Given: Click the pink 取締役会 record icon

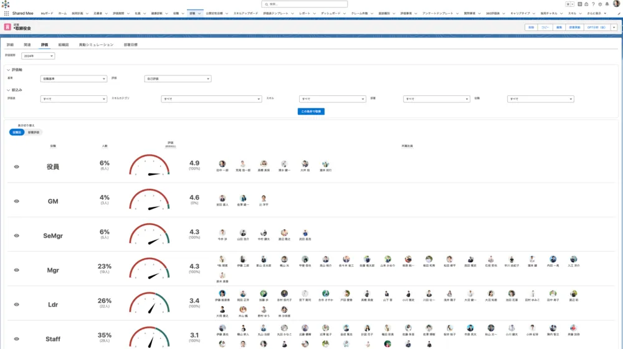Looking at the screenshot, I should (7, 27).
